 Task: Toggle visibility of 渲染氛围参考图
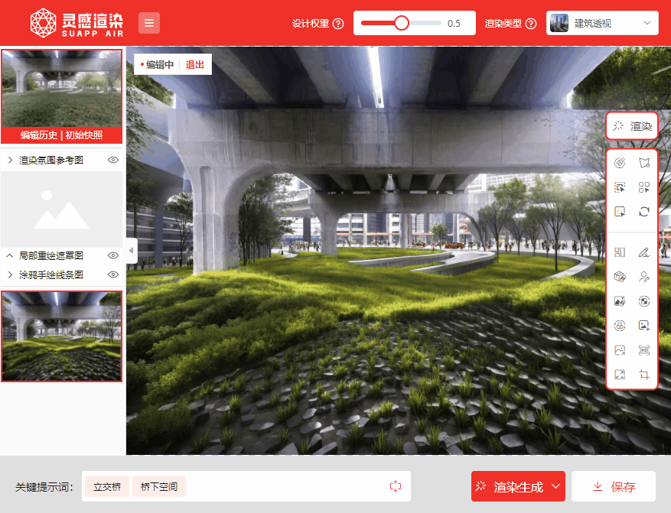pyautogui.click(x=113, y=161)
